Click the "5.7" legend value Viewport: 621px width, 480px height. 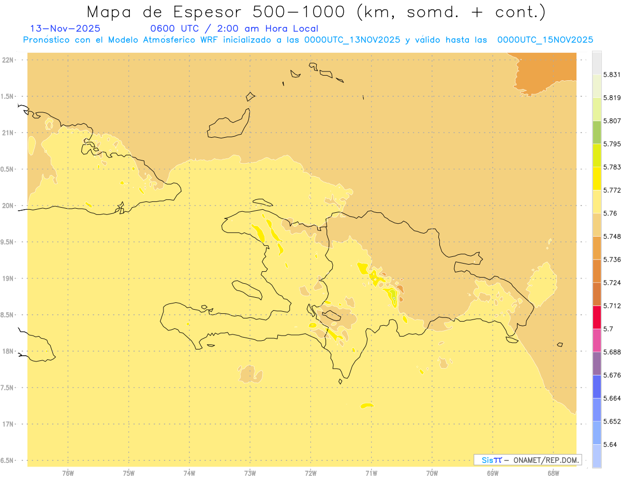[609, 329]
